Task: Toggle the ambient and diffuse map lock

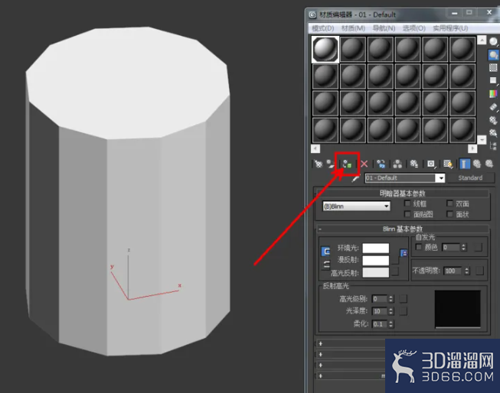Action: pos(404,253)
